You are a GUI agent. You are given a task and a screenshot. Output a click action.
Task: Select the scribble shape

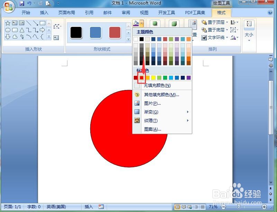22,37
